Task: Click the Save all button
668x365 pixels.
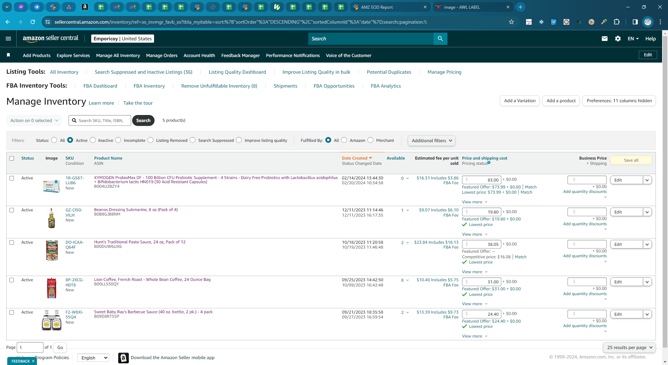Action: [631, 160]
